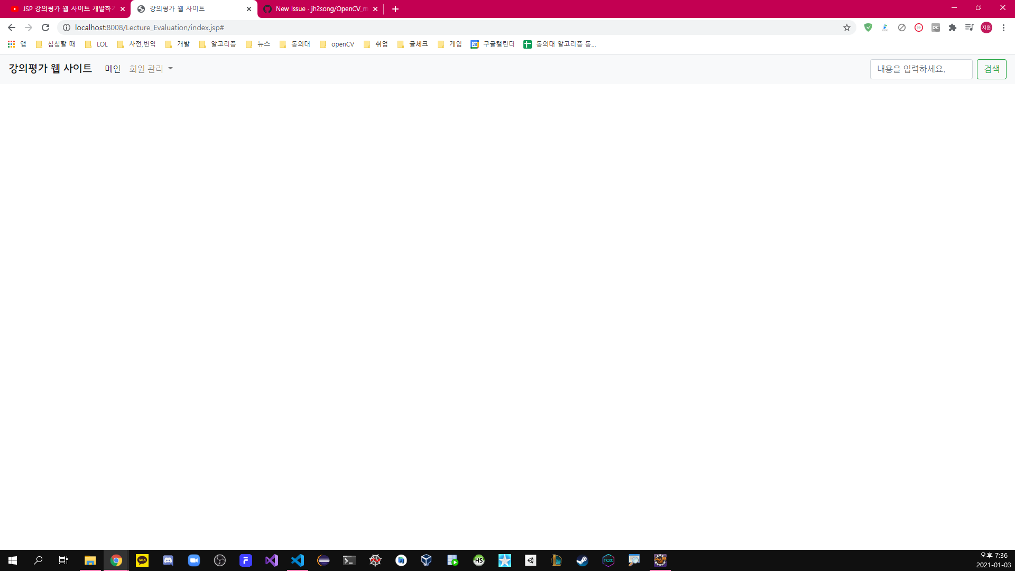
Task: Open Discord from the taskbar
Action: click(x=168, y=560)
